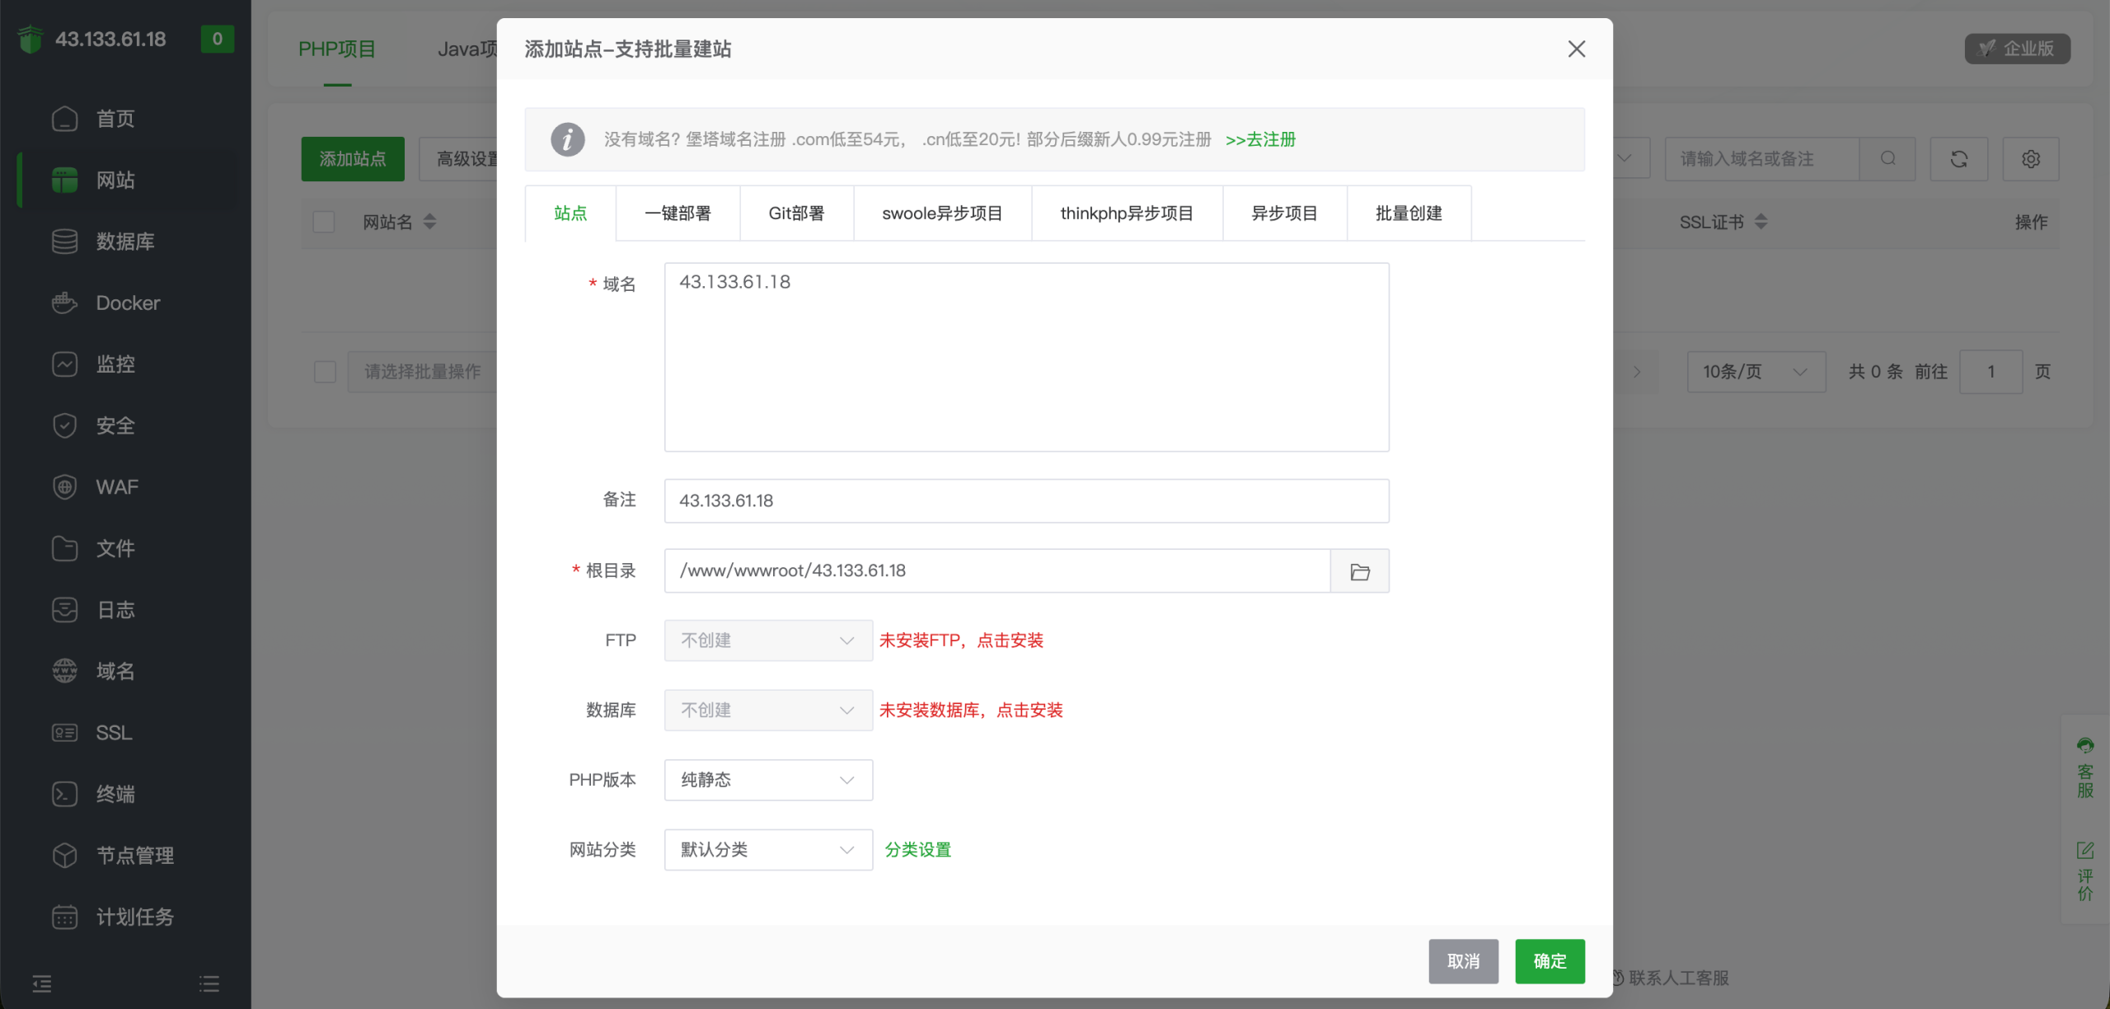Expand the PHP版本 dropdown showing 纯静态
The height and width of the screenshot is (1009, 2110).
click(x=767, y=780)
